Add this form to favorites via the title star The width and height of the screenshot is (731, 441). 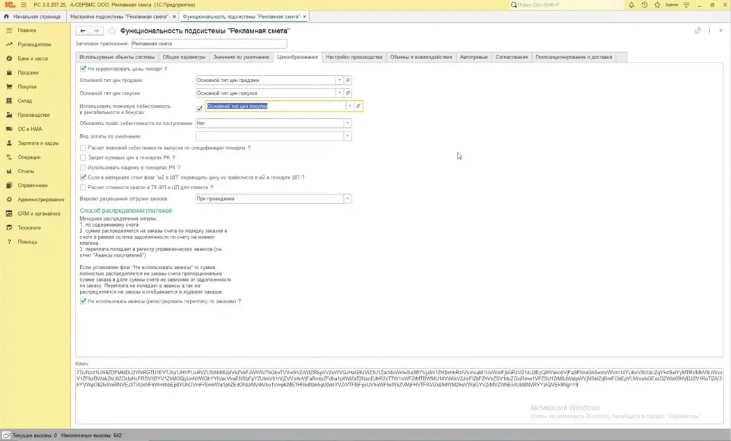pyautogui.click(x=112, y=31)
